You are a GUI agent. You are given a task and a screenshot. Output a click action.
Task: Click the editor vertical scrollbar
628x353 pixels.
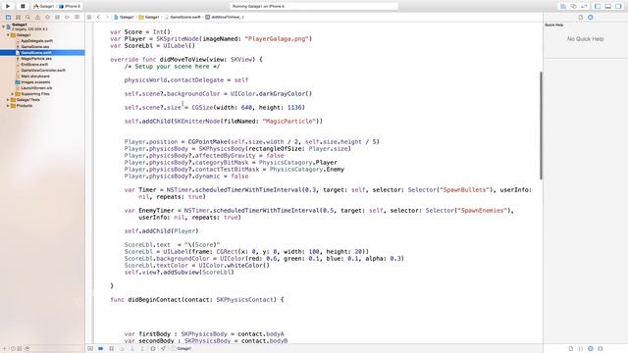541,126
